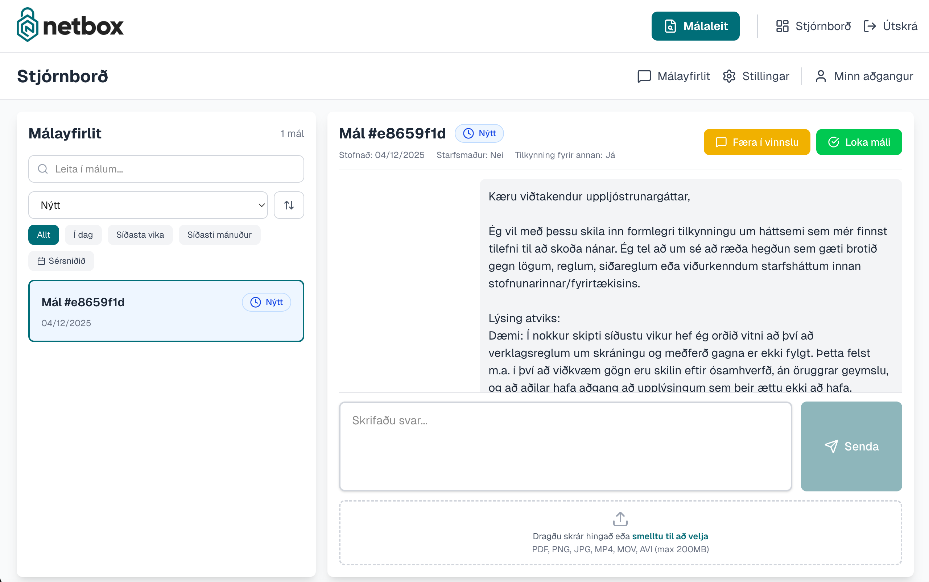Enable the Síðasta vika filter
This screenshot has height=582, width=929.
coord(140,235)
